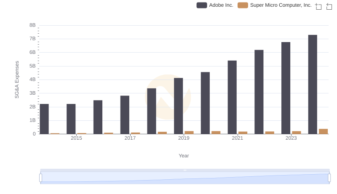The width and height of the screenshot is (337, 194).
Task: Click the Adobe bar above 2019 label
Action: 178,106
